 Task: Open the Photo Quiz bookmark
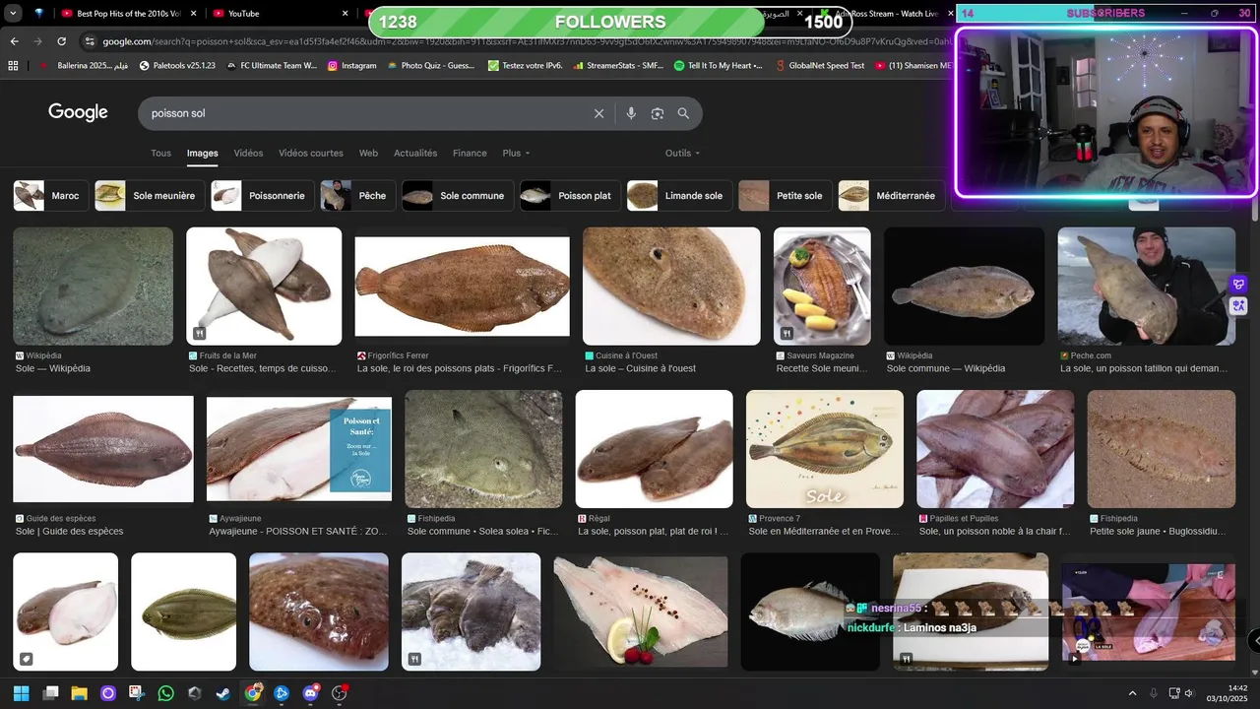point(430,66)
